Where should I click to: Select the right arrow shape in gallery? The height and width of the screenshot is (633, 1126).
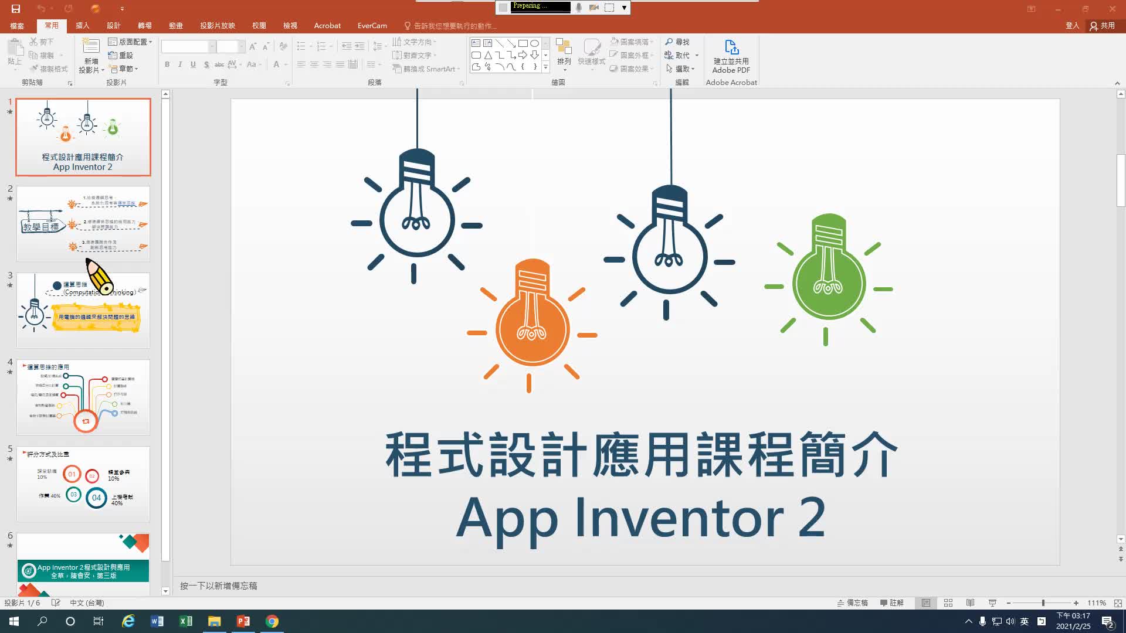click(x=523, y=55)
